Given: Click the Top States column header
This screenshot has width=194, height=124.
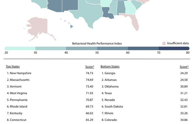Looking at the screenshot, I should click(13, 67).
